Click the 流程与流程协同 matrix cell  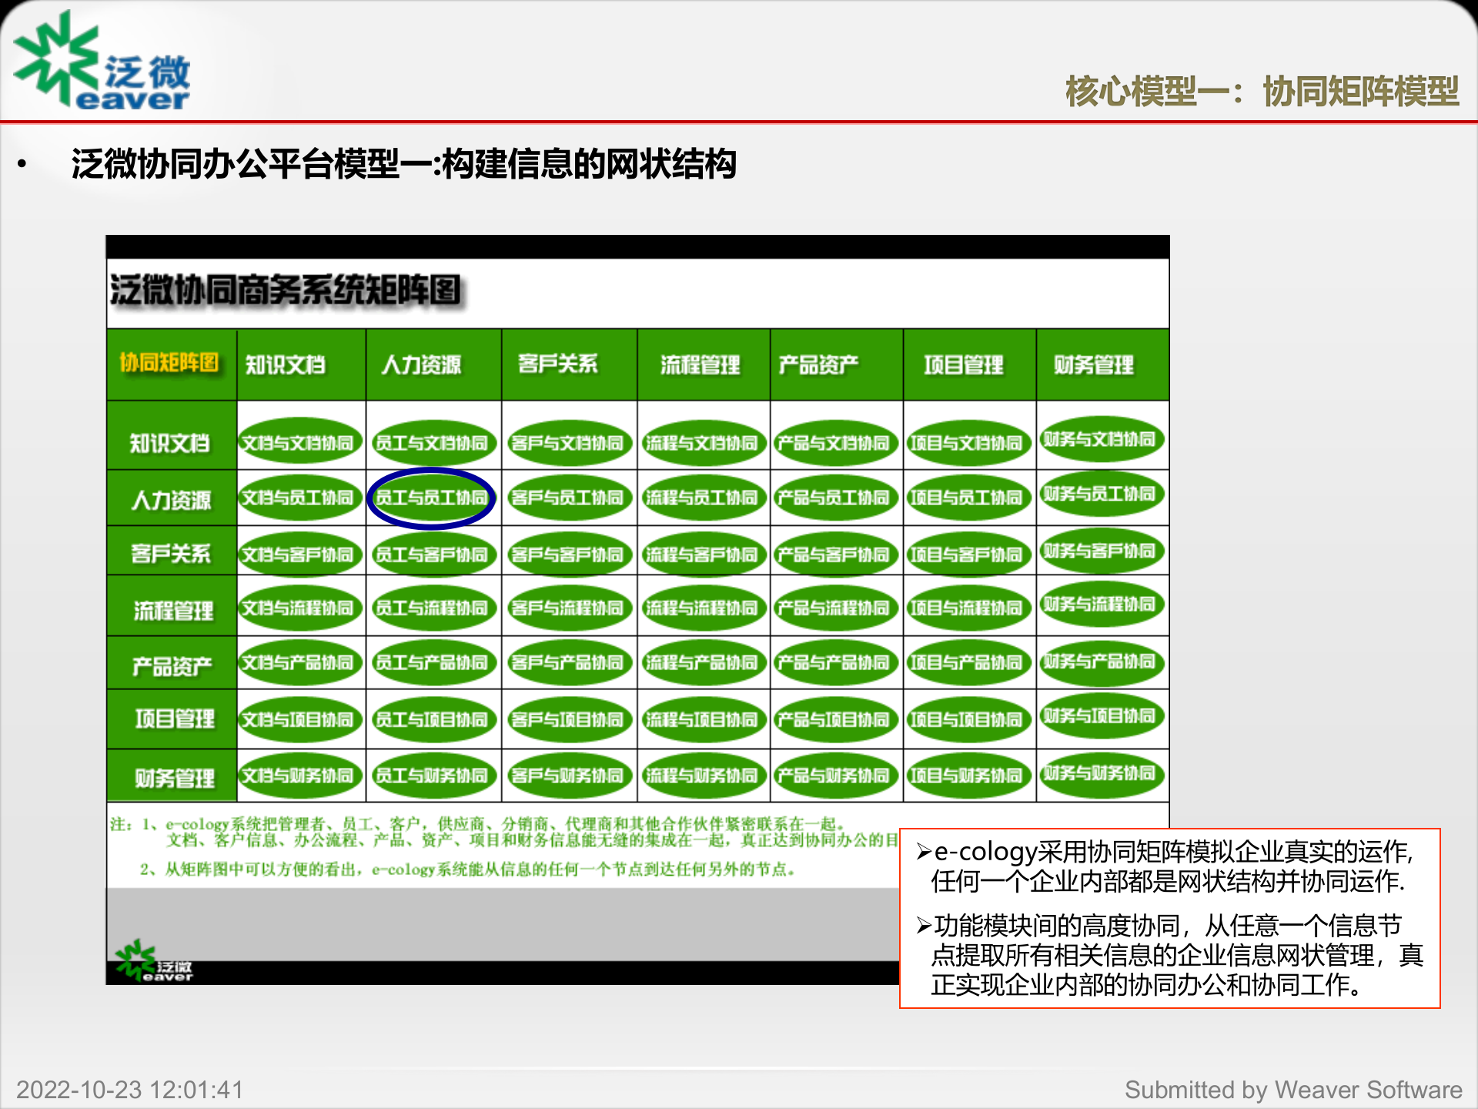tap(703, 608)
